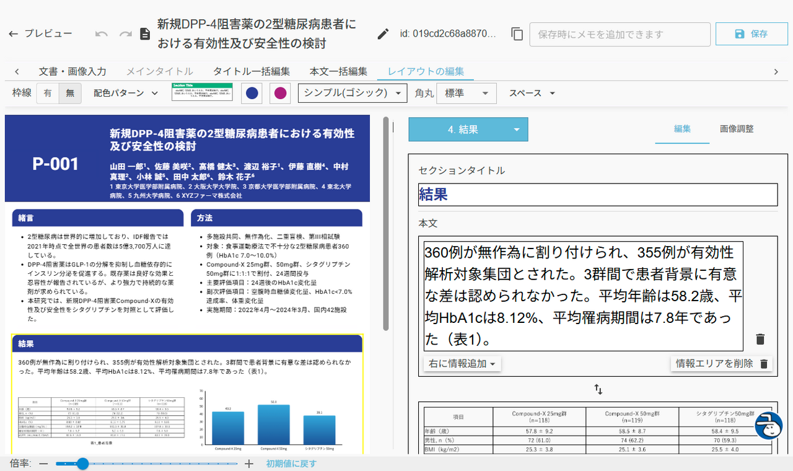The image size is (793, 471).
Task: Pick the blue color swatch
Action: tap(252, 93)
